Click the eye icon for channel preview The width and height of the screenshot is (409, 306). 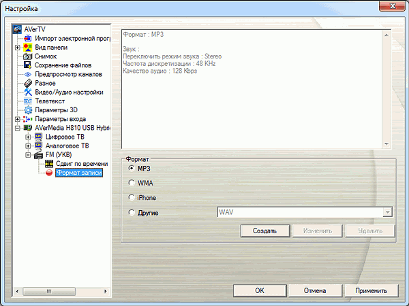click(x=28, y=74)
